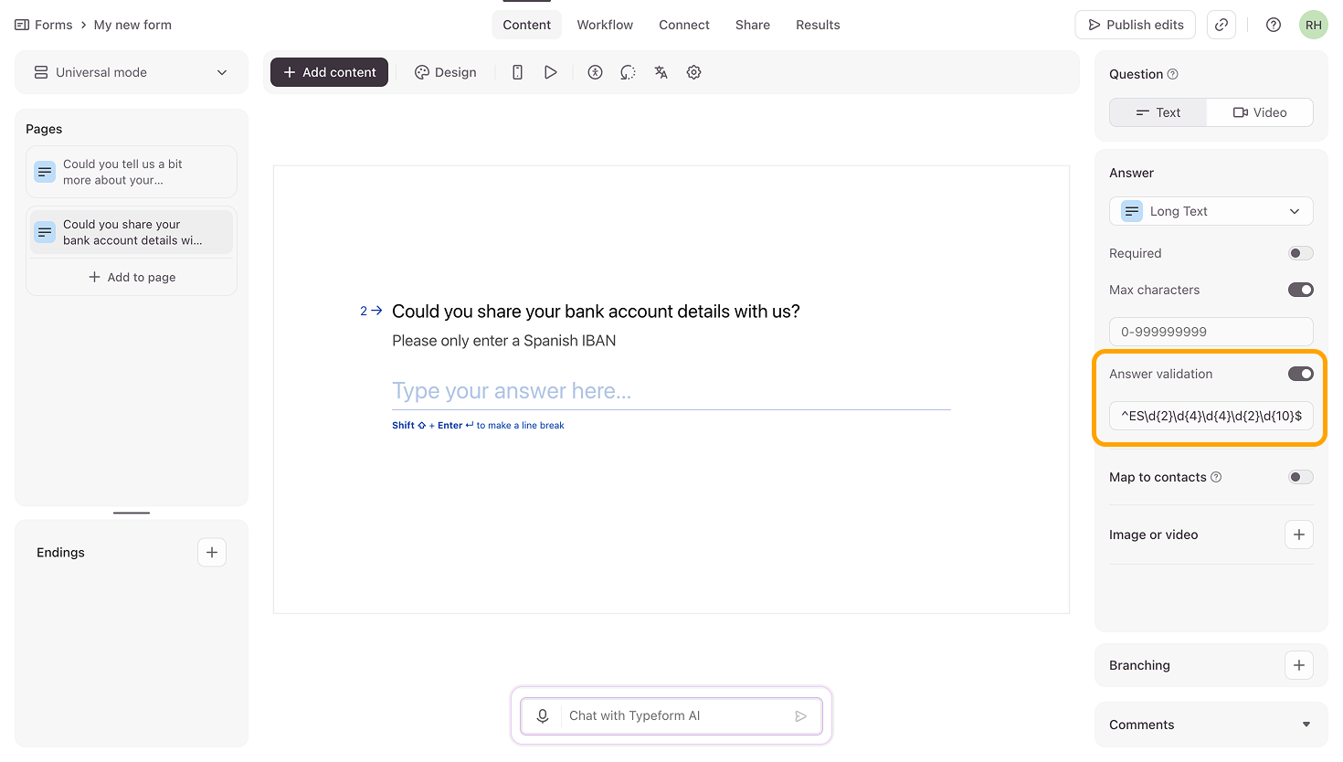Click the Publish edits button

pyautogui.click(x=1136, y=25)
